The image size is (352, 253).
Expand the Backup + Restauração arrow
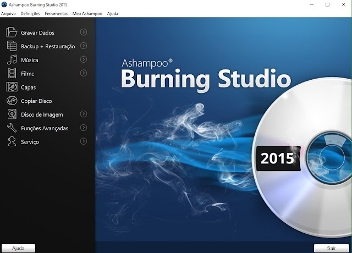[x=84, y=46]
